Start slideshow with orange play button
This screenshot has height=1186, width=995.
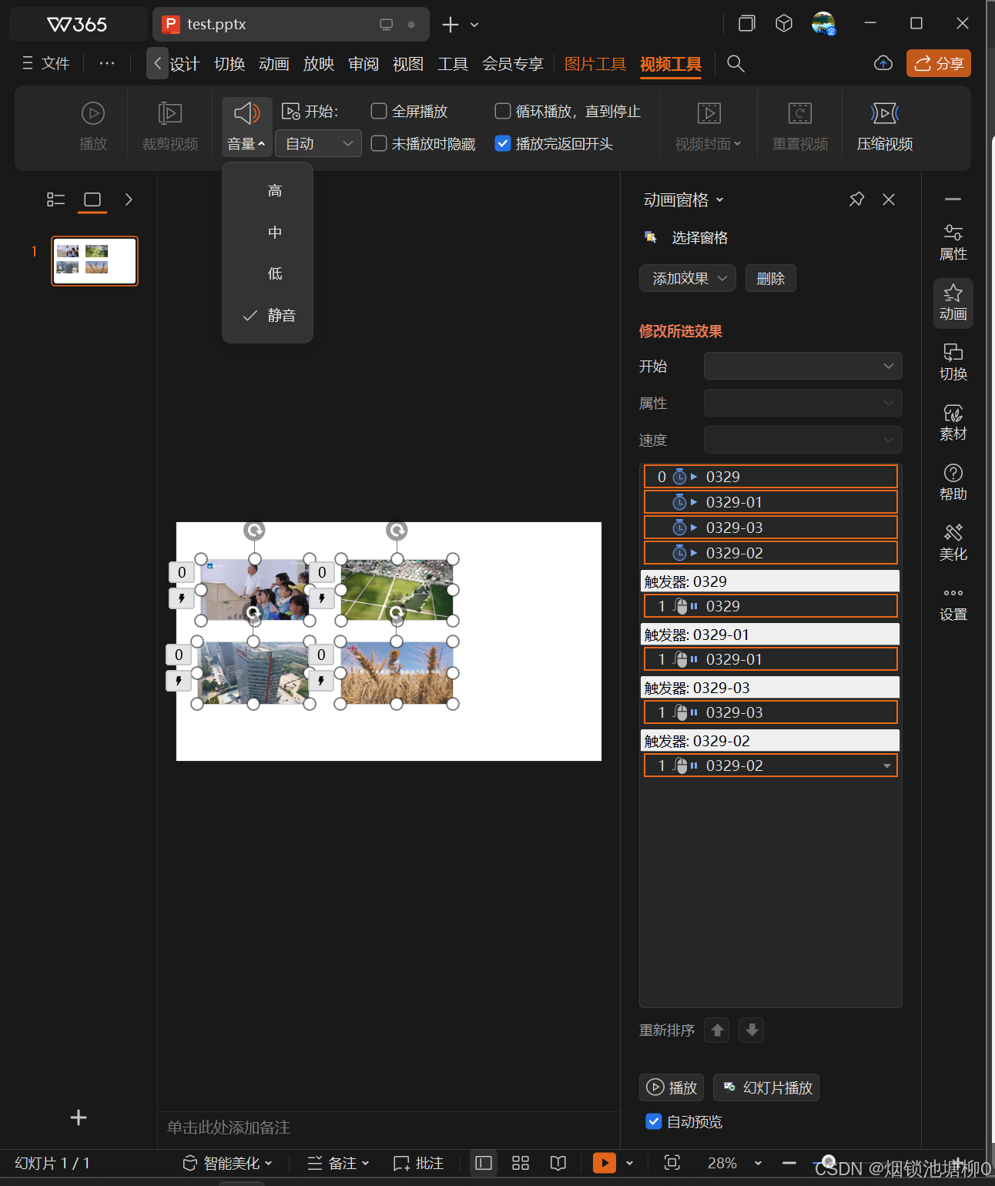pos(605,1163)
